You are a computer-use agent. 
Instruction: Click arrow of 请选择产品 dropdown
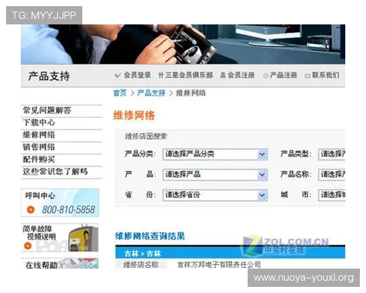click(262, 175)
